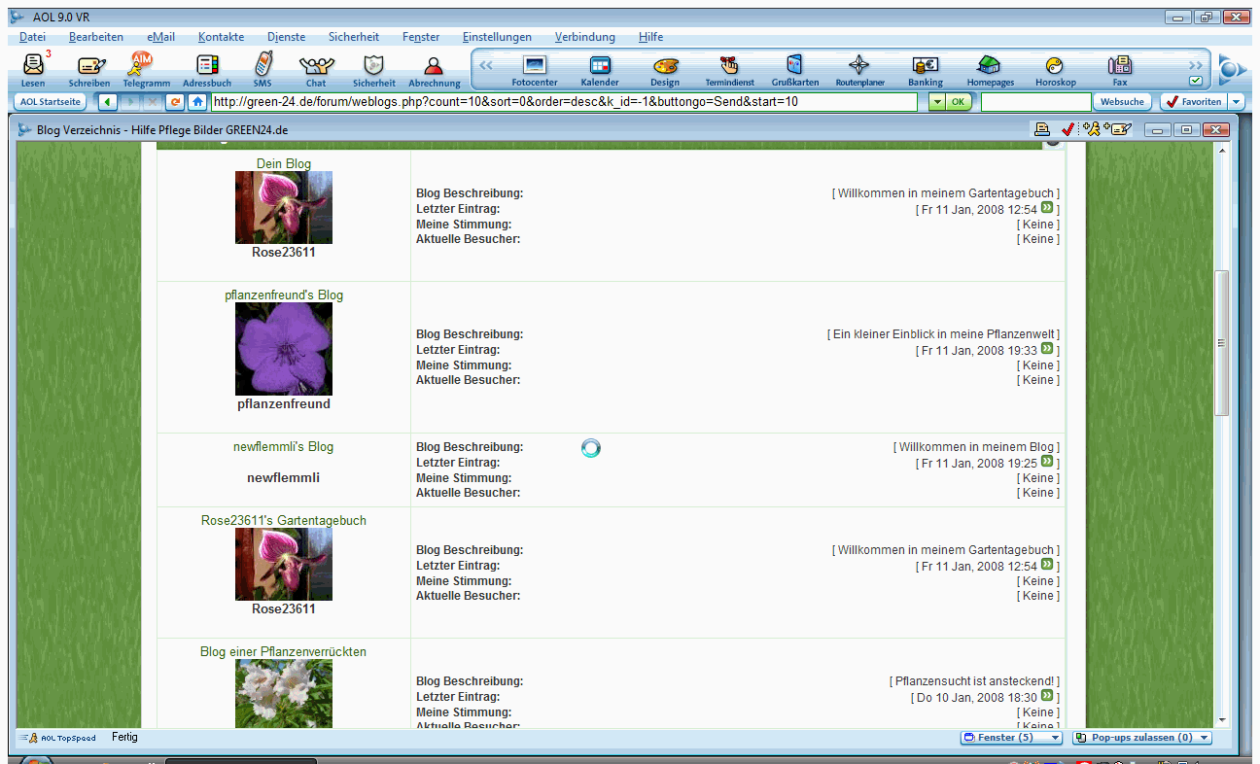Viewport: 1260px width, 764px height.
Task: Click the web search input field
Action: 1035,101
